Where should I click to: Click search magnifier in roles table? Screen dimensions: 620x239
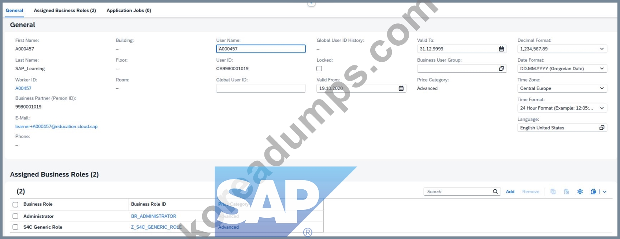[495, 191]
